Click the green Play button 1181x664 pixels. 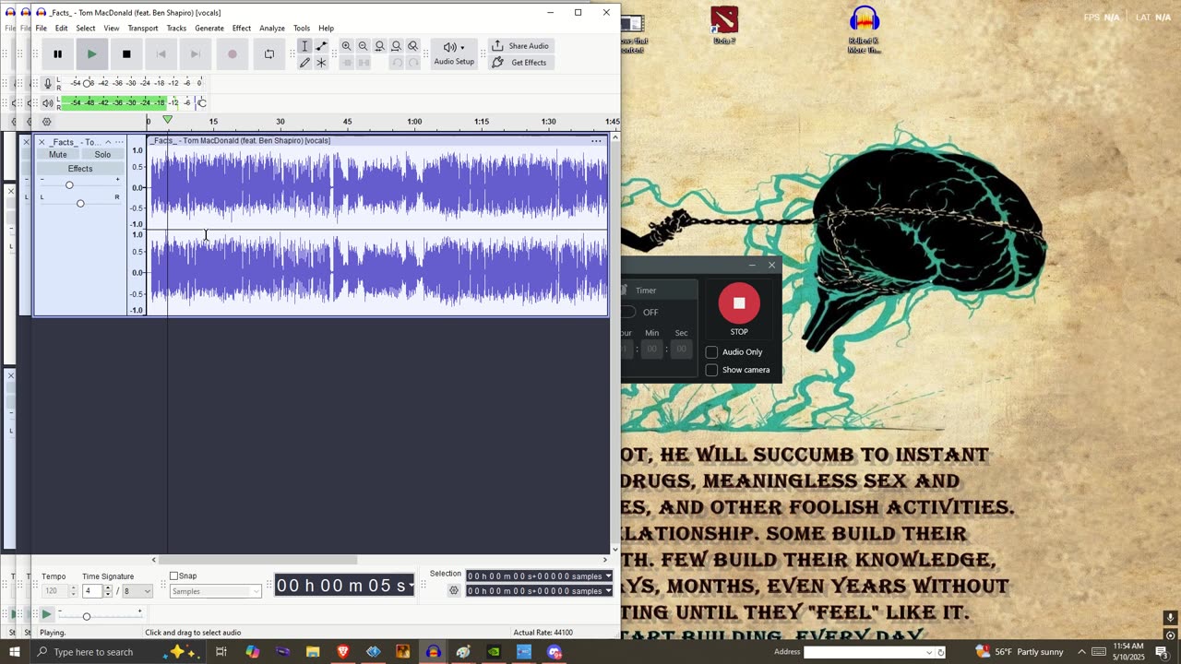tap(91, 54)
